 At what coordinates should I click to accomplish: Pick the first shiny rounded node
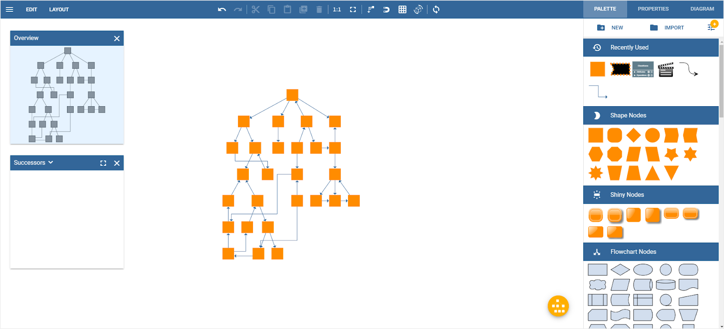[x=595, y=215]
